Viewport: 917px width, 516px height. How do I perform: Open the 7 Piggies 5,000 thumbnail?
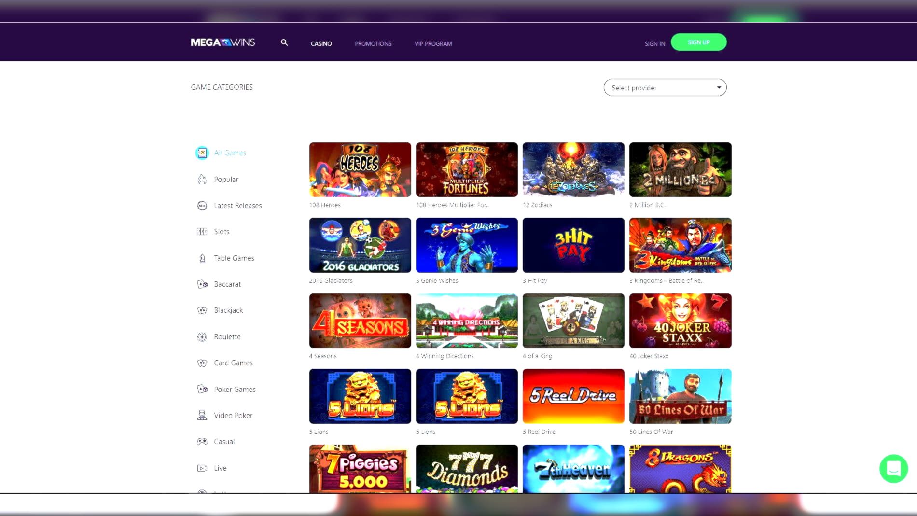360,469
